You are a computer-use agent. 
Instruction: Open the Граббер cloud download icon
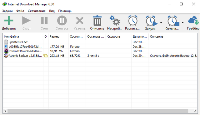click(x=194, y=21)
